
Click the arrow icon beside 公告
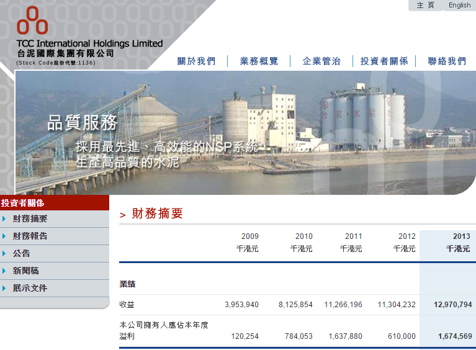tap(4, 254)
